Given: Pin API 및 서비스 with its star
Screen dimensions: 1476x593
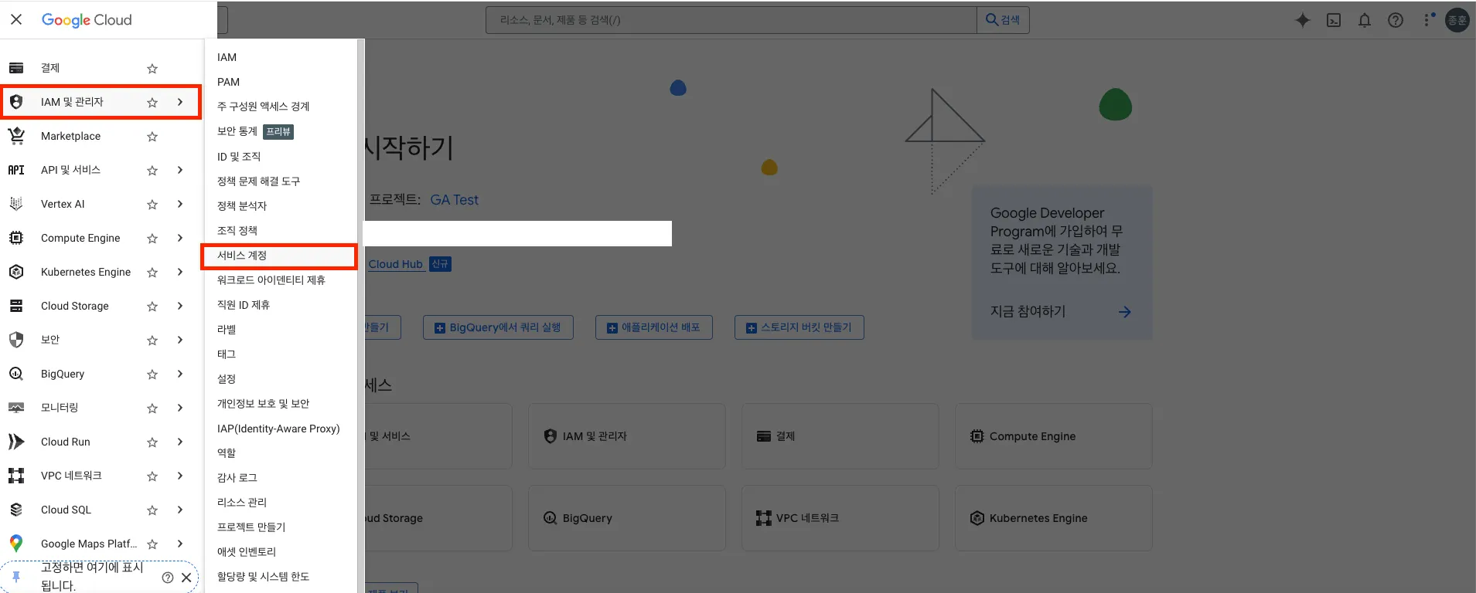Looking at the screenshot, I should click(x=152, y=171).
